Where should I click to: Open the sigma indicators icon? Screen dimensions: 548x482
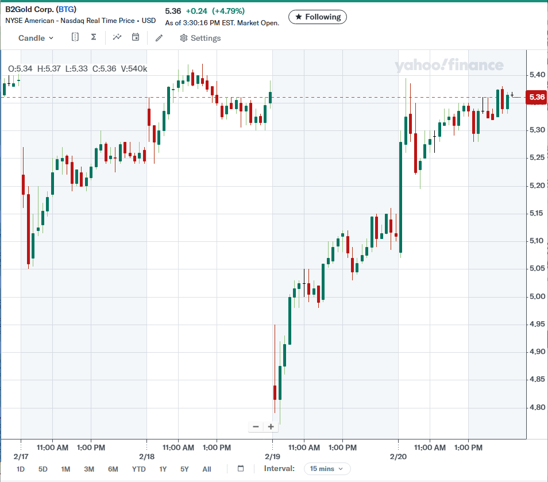(x=94, y=37)
